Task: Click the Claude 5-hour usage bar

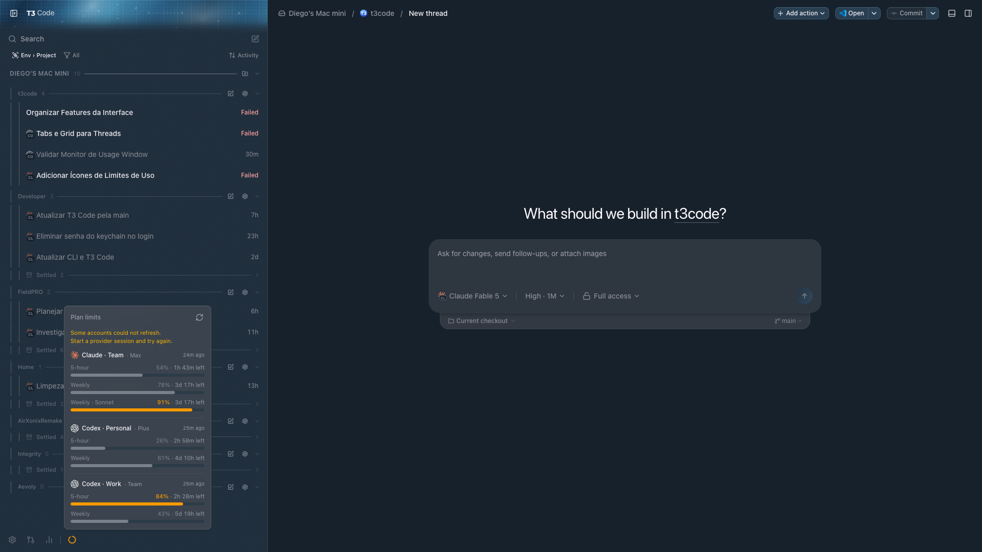Action: tap(138, 375)
